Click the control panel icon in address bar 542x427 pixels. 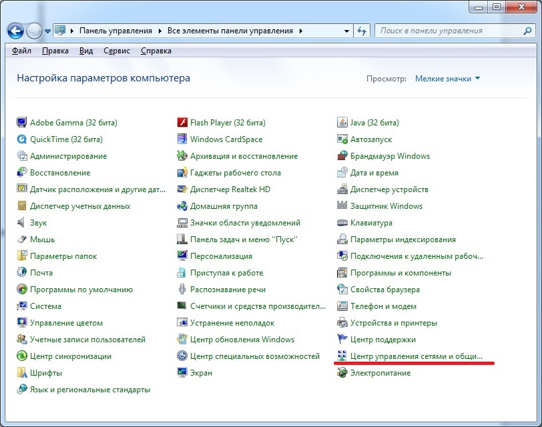point(61,31)
